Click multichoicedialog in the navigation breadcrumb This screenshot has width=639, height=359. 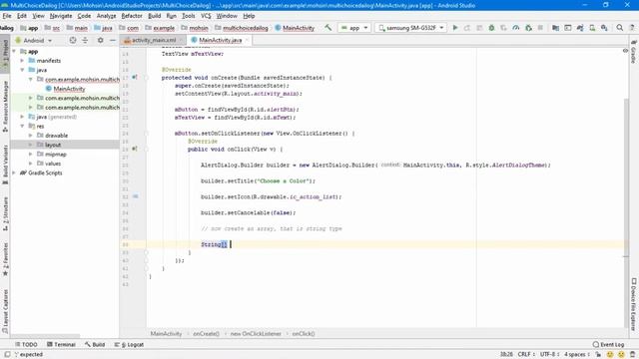[x=246, y=28]
